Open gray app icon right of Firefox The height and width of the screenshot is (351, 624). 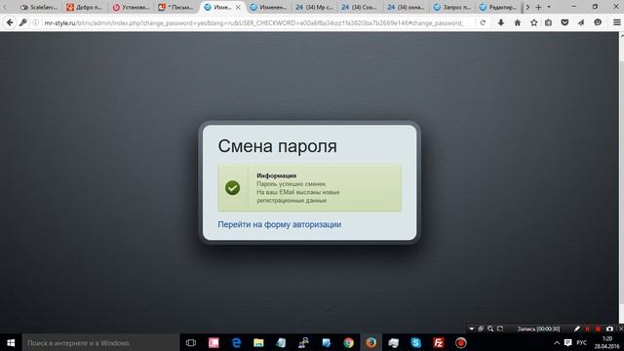click(394, 342)
